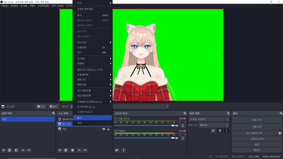Click 가상 카메라 시작 button
This screenshot has height=159, width=283.
click(x=254, y=133)
